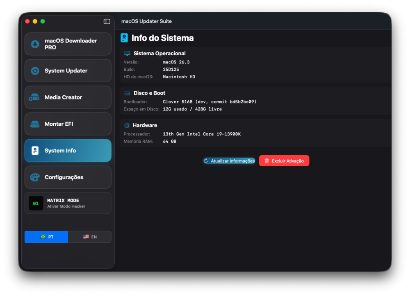The width and height of the screenshot is (410, 296).
Task: Click the macOS 26.3 version value
Action: click(x=176, y=62)
